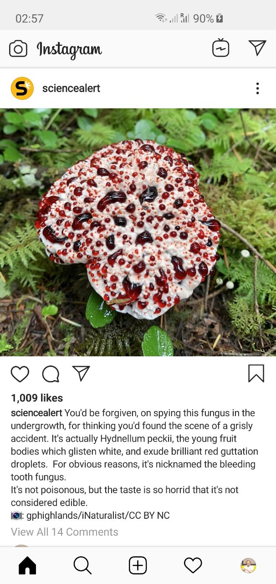The image size is (276, 584).
Task: Open the Activity heart tab
Action: [193, 566]
